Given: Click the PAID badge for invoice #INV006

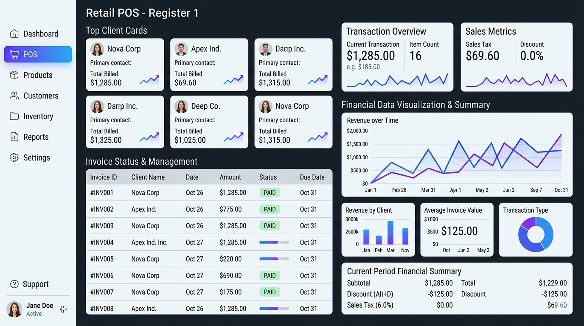Looking at the screenshot, I should point(270,275).
